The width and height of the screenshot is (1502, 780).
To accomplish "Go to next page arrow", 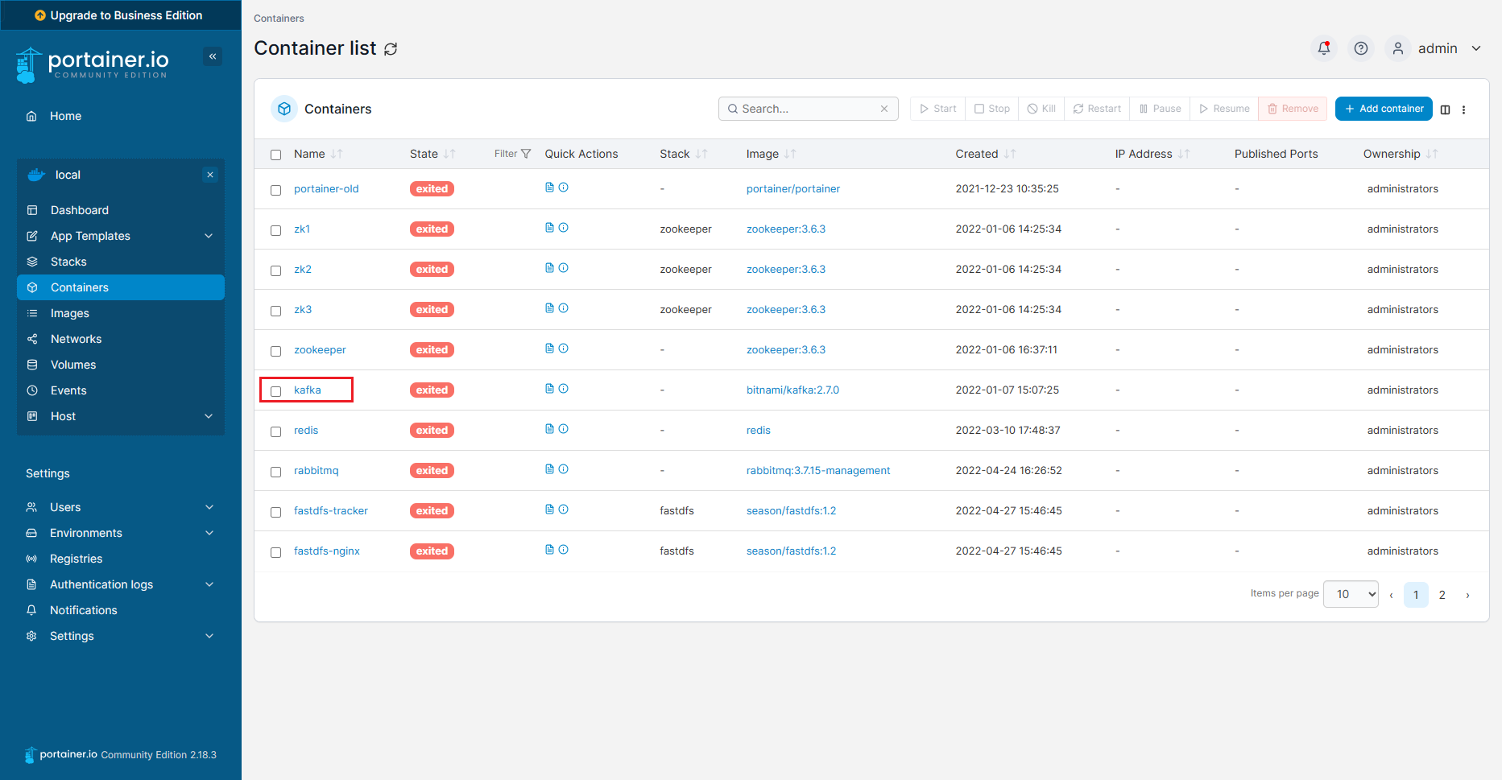I will pyautogui.click(x=1467, y=595).
